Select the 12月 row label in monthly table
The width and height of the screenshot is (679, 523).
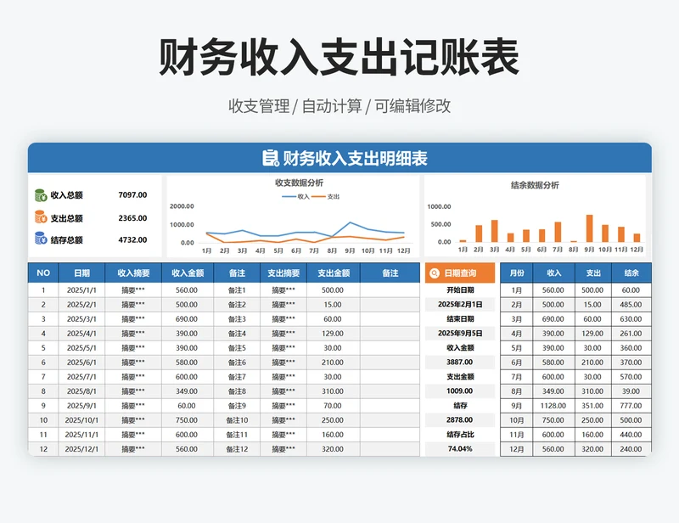(517, 449)
